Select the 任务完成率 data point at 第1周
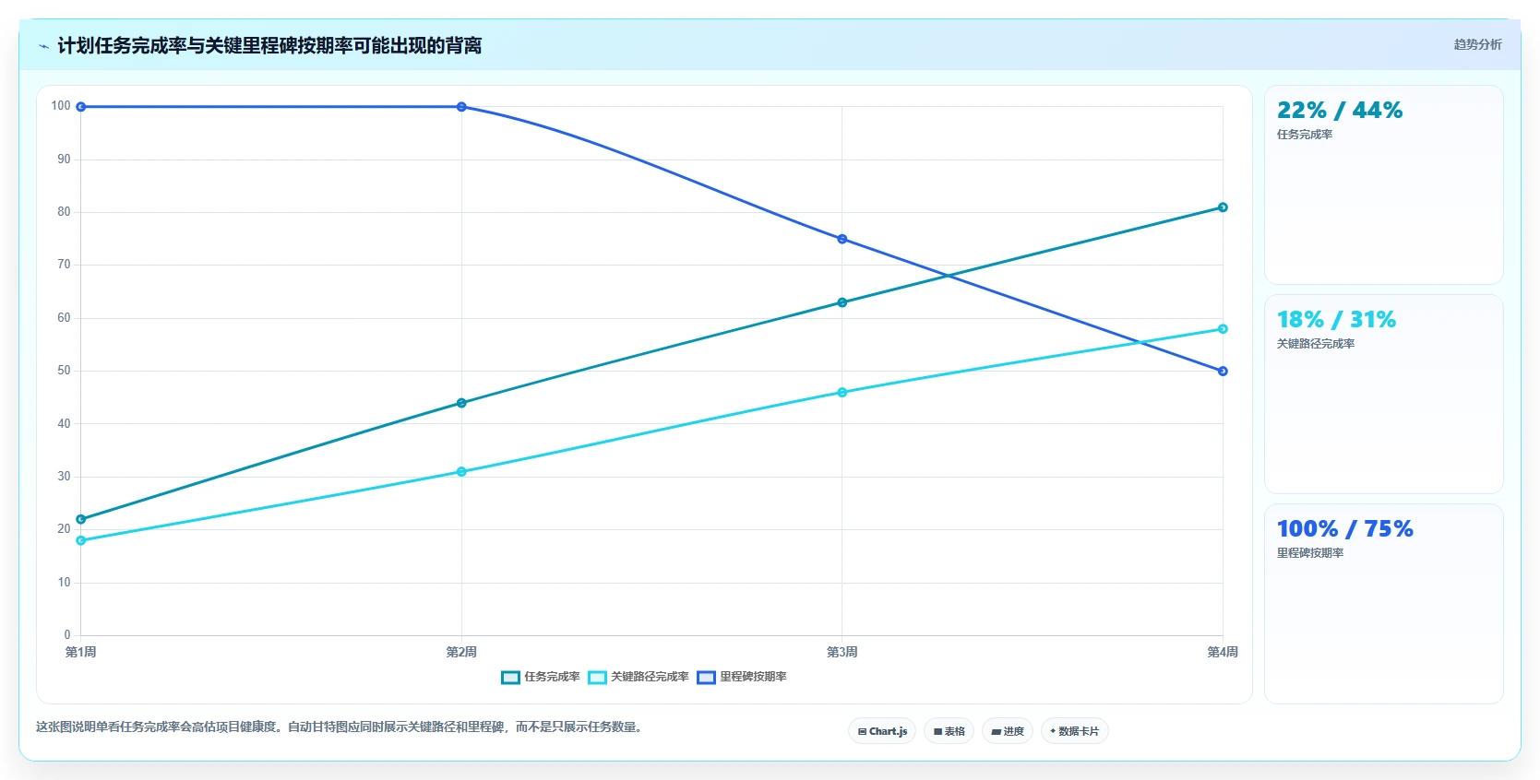1540x780 pixels. pyautogui.click(x=81, y=519)
